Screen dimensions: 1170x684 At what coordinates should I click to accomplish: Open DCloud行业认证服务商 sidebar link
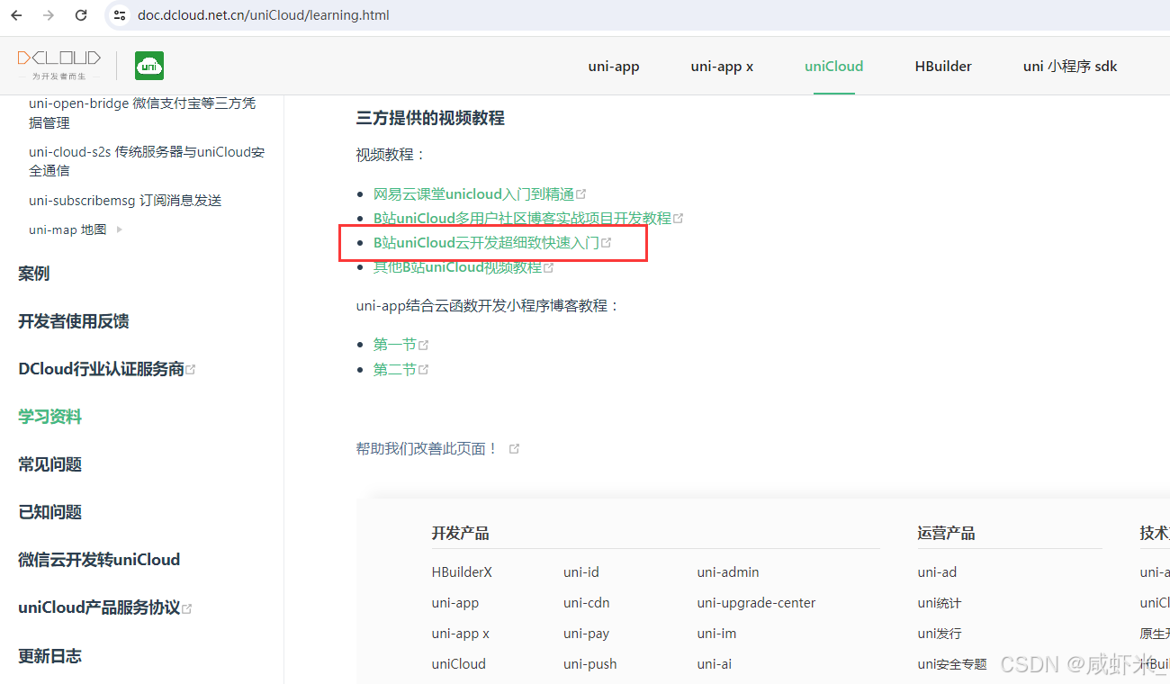click(101, 369)
